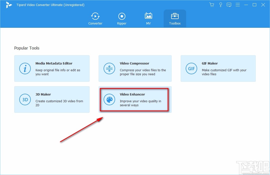
Task: Open the feedback chat bubble icon
Action: pos(229,5)
